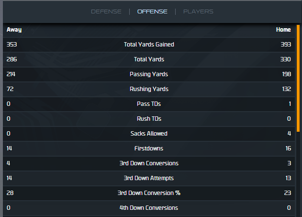Image resolution: width=302 pixels, height=217 pixels.
Task: Click the Total Yards stat label
Action: pos(149,59)
